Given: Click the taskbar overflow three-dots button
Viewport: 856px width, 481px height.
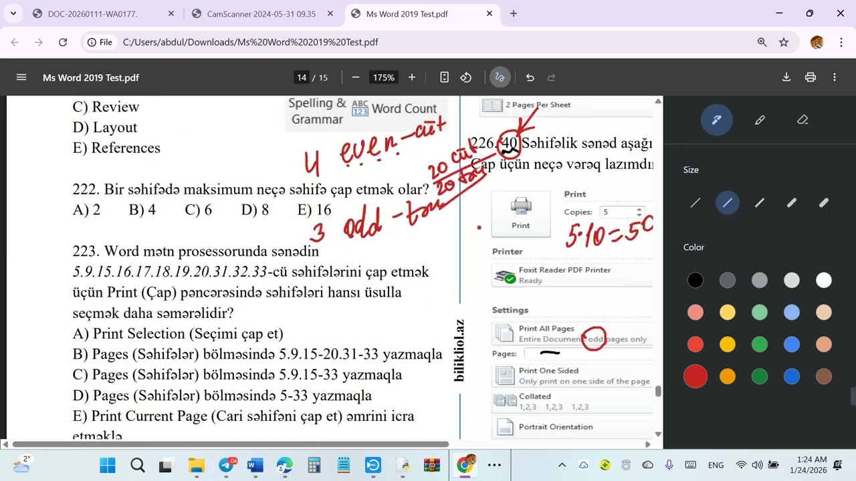Looking at the screenshot, I should click(x=494, y=465).
